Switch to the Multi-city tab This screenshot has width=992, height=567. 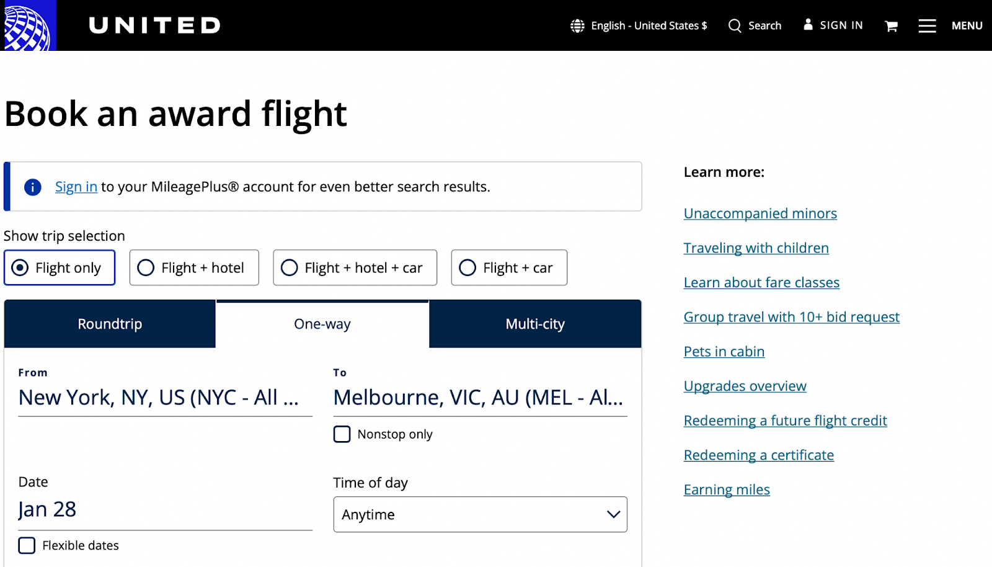tap(535, 324)
